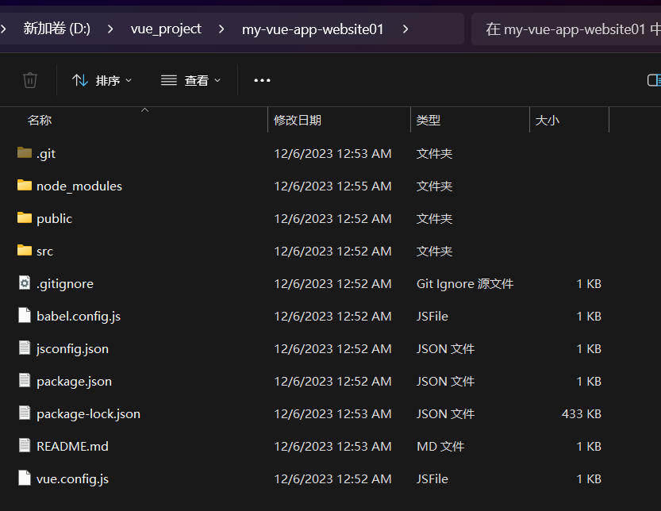Sort by 名称 column header
This screenshot has height=511, width=661.
pos(40,121)
